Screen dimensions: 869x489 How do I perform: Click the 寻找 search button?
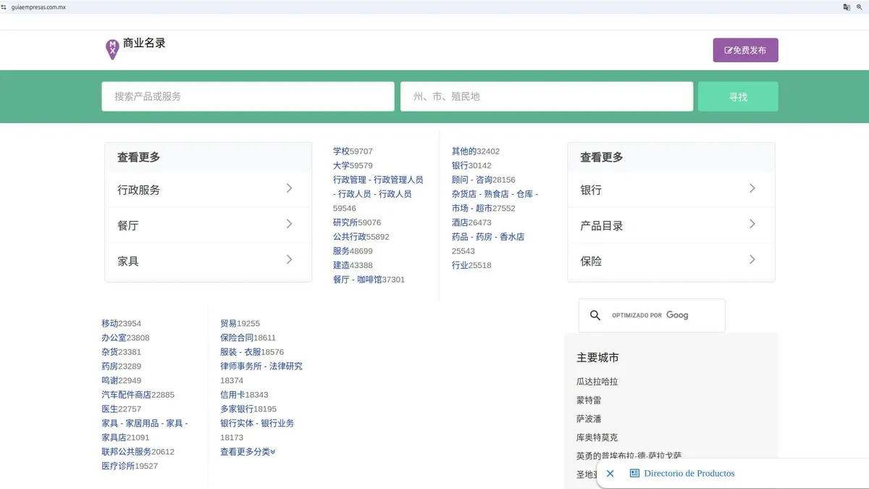pyautogui.click(x=738, y=96)
